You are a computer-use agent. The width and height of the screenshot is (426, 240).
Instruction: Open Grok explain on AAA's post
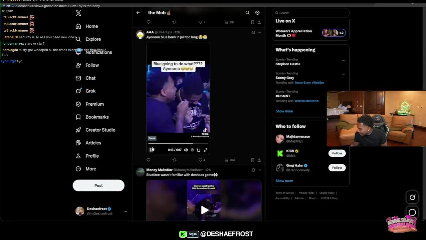(253, 32)
